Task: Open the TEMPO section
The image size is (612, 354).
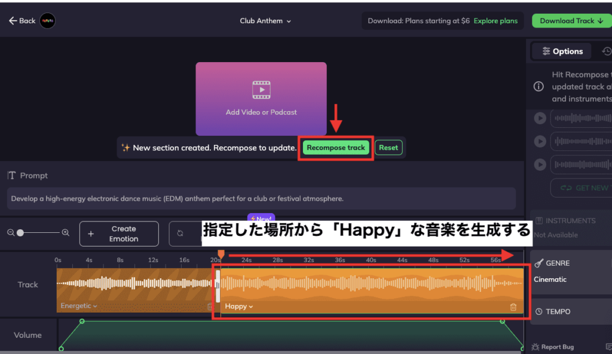Action: (571, 312)
